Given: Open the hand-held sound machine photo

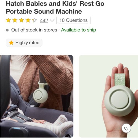Looking at the screenshot, I should click(x=108, y=96).
